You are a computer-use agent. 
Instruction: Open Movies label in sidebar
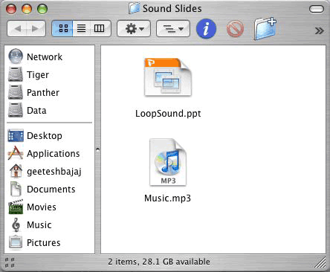click(42, 207)
